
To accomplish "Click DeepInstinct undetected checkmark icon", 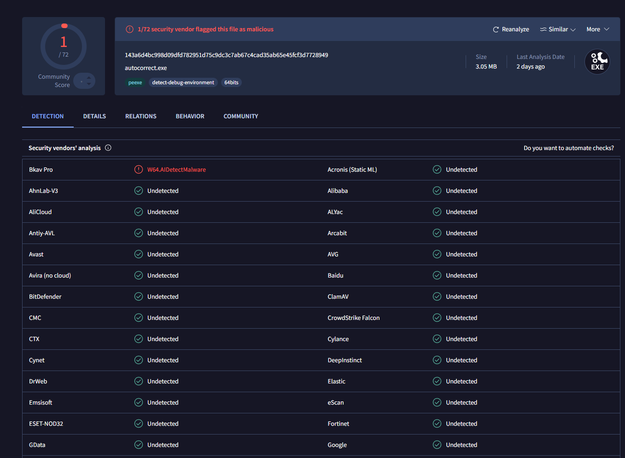I will 437,360.
